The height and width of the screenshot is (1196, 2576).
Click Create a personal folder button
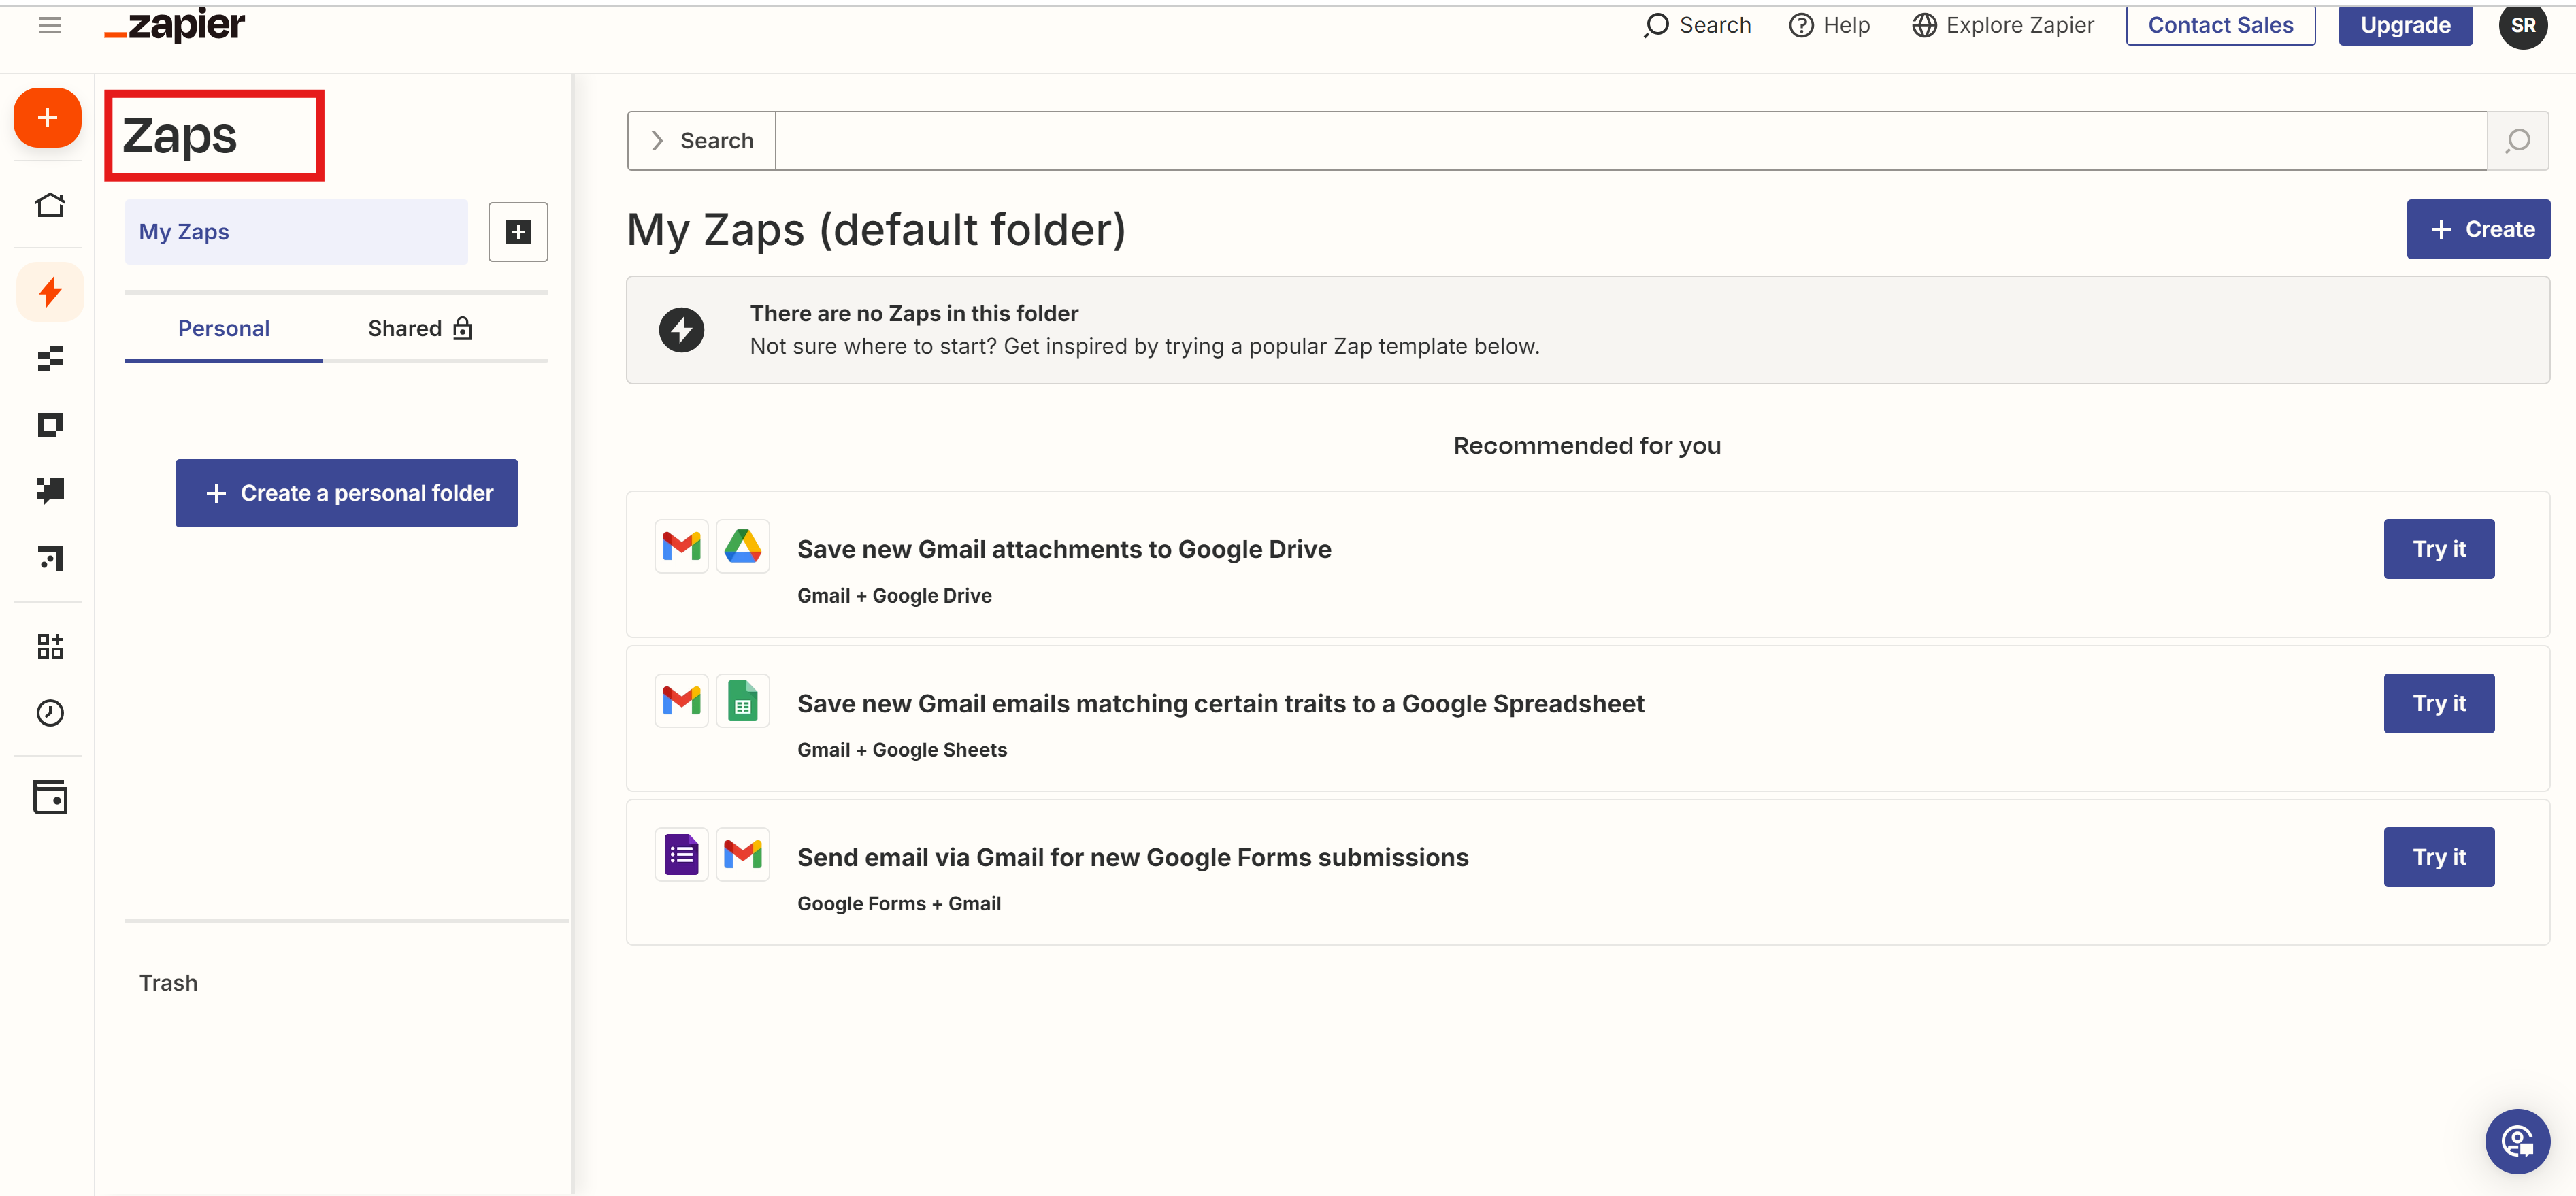coord(347,493)
